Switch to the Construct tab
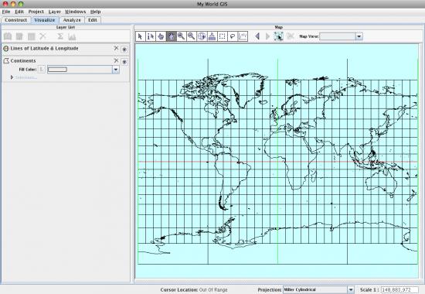Image resolution: width=425 pixels, height=294 pixels. [15, 20]
